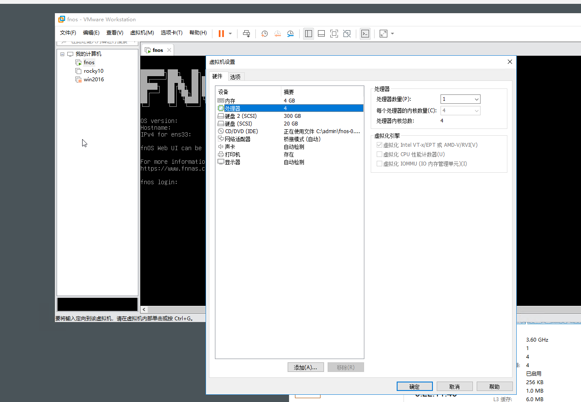Screen dimensions: 581x402
Task: Select the 声卡 sound card device
Action: [x=229, y=146]
